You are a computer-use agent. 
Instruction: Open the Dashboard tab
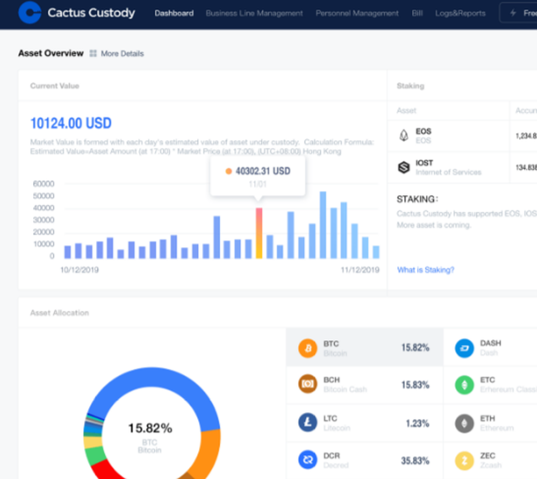tap(174, 13)
